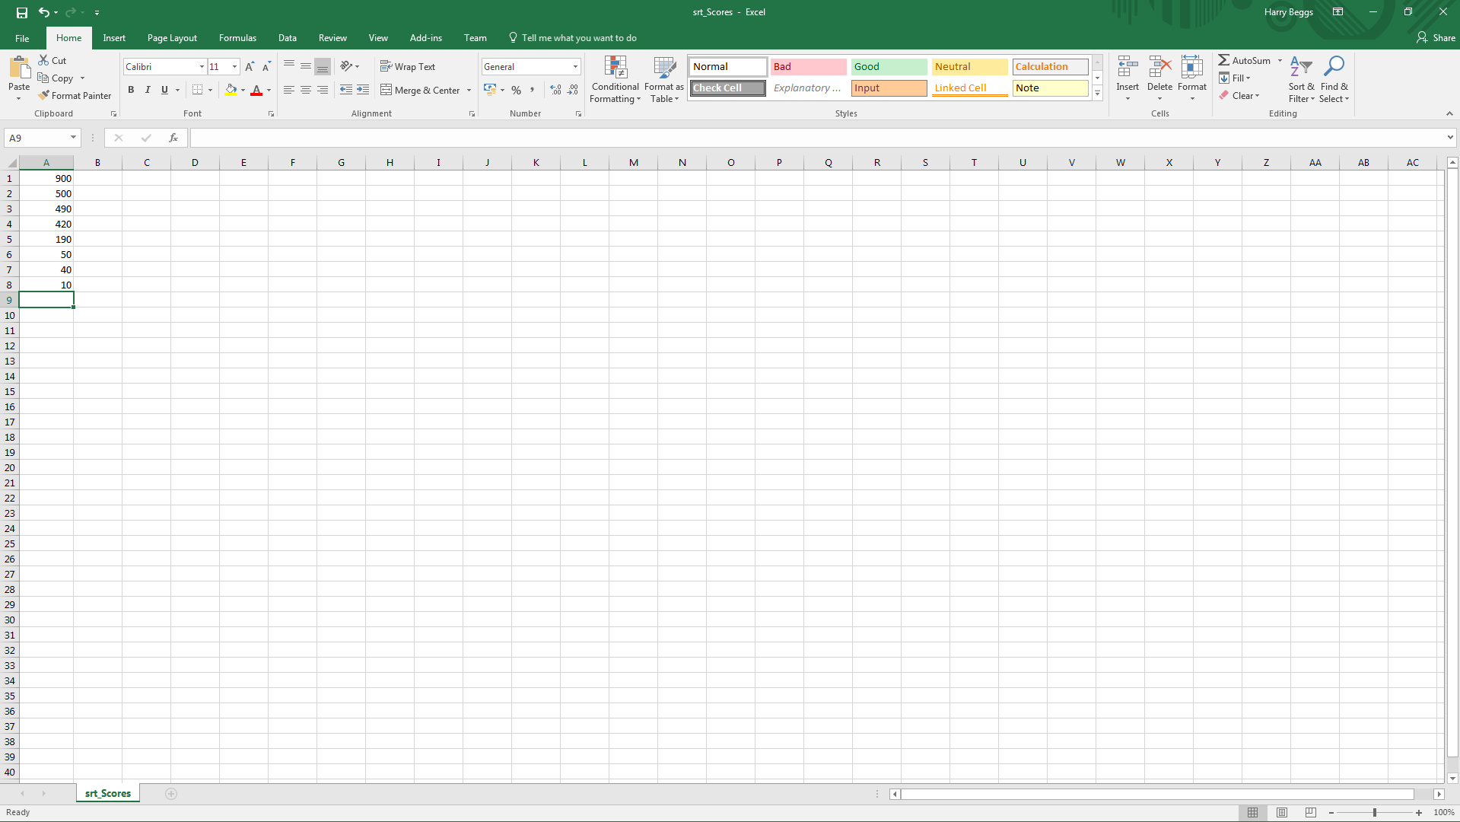Add a new worksheet
The width and height of the screenshot is (1460, 822).
pos(171,794)
